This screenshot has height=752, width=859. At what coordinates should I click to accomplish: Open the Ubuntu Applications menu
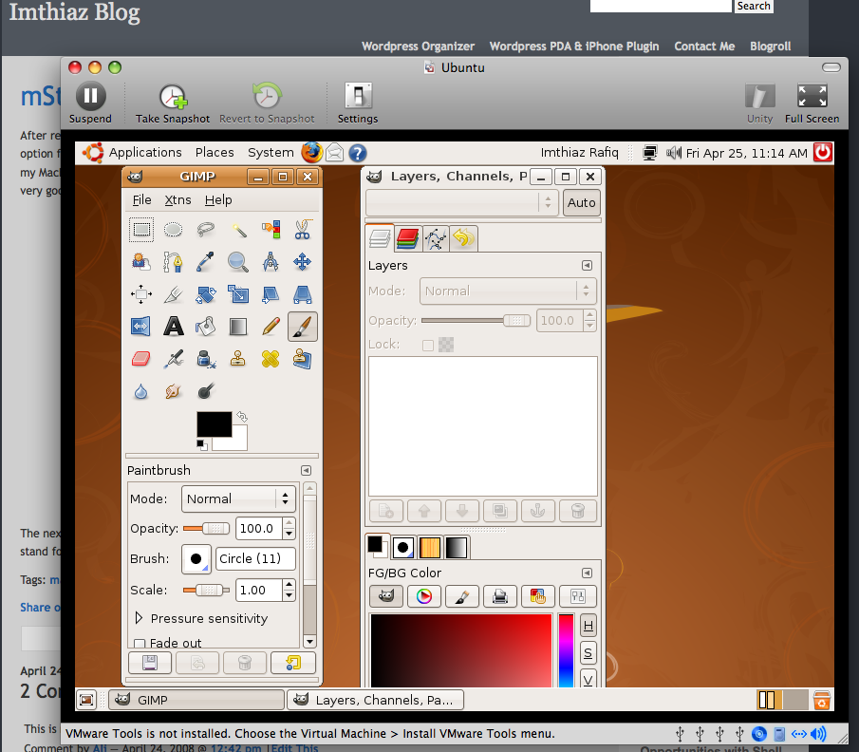[x=145, y=152]
